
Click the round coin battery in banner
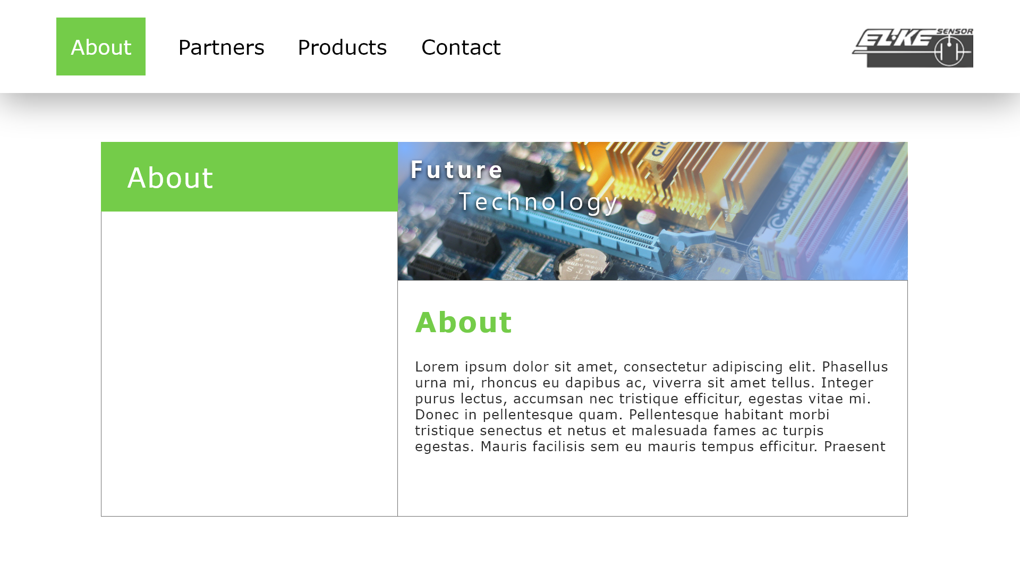point(584,264)
